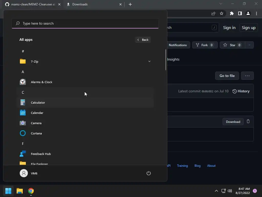Click the Power button in Start menu
The height and width of the screenshot is (197, 262).
pyautogui.click(x=149, y=173)
